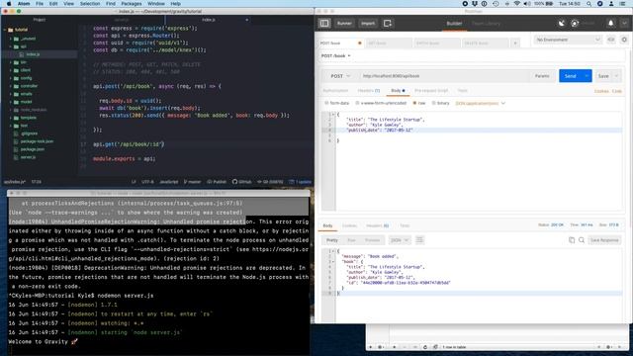The width and height of the screenshot is (633, 356).
Task: Select x-www-form-urlencoded body type
Action: coord(381,103)
